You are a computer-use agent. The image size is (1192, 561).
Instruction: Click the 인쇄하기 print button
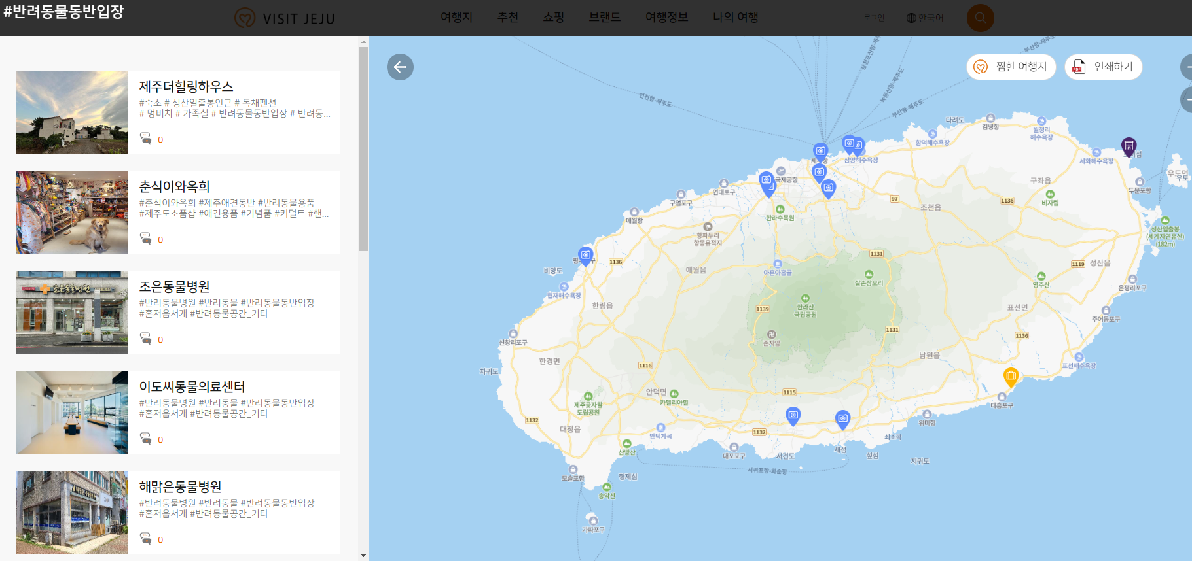1103,67
